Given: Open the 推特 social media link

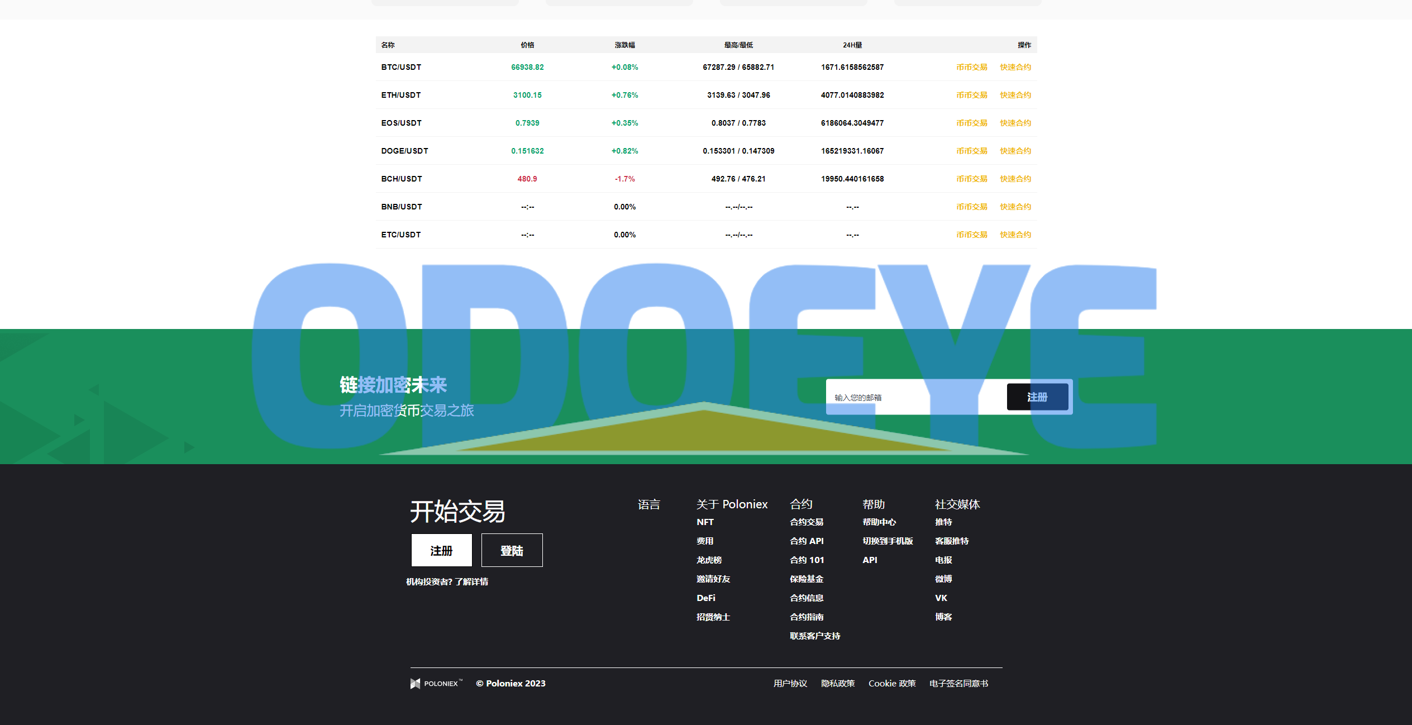Looking at the screenshot, I should pos(943,522).
